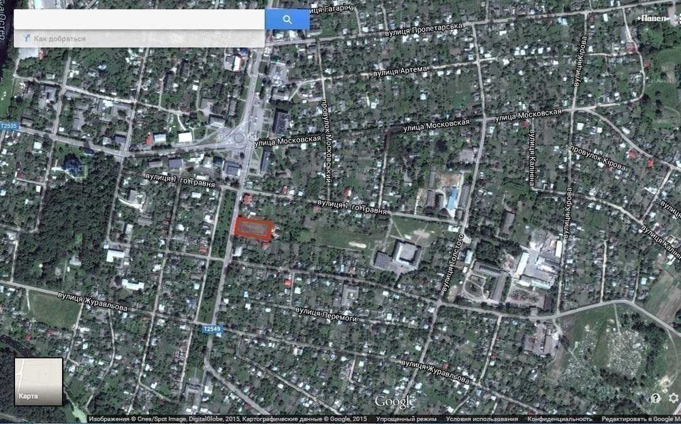Click the directions arrow icon under search box
The width and height of the screenshot is (681, 424).
[26, 39]
